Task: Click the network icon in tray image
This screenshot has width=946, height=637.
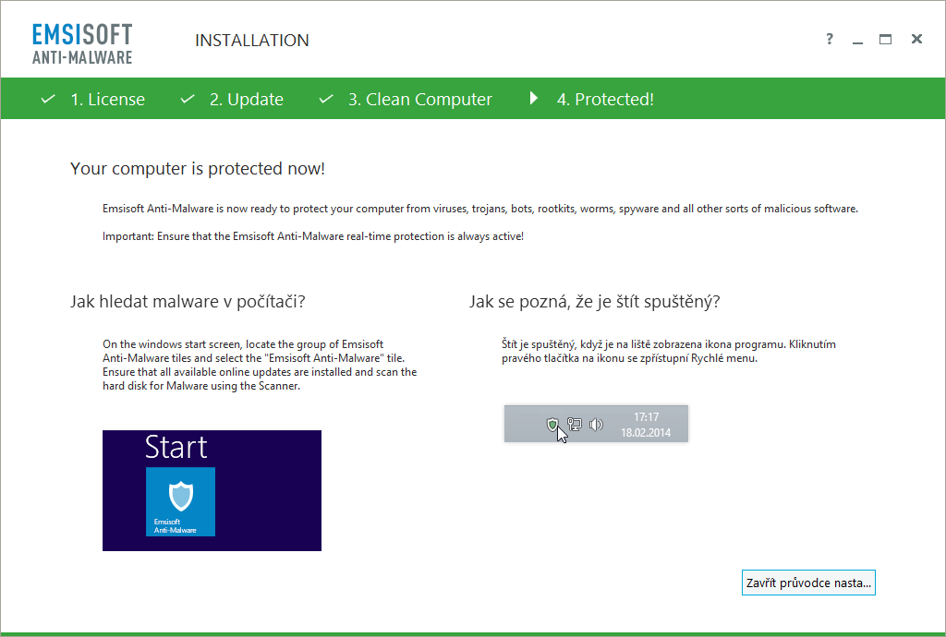Action: (x=575, y=425)
